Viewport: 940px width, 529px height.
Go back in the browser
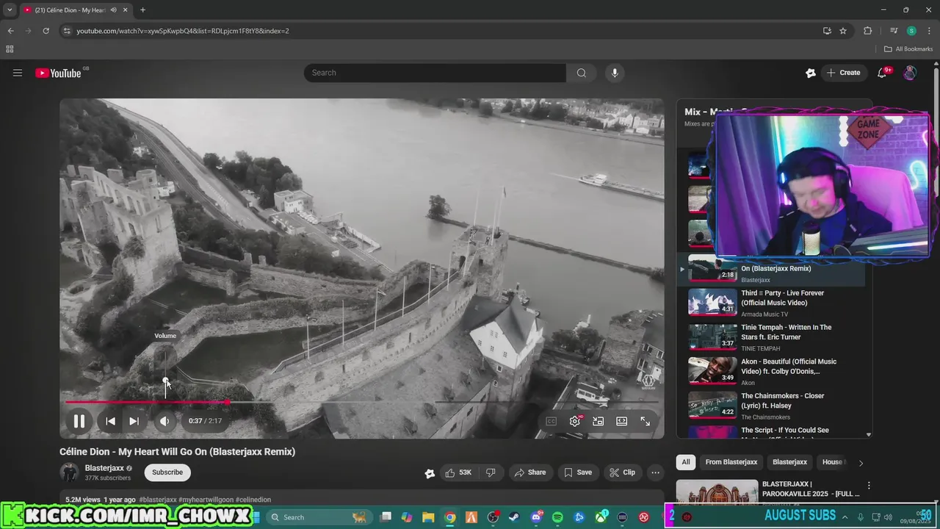pyautogui.click(x=10, y=31)
